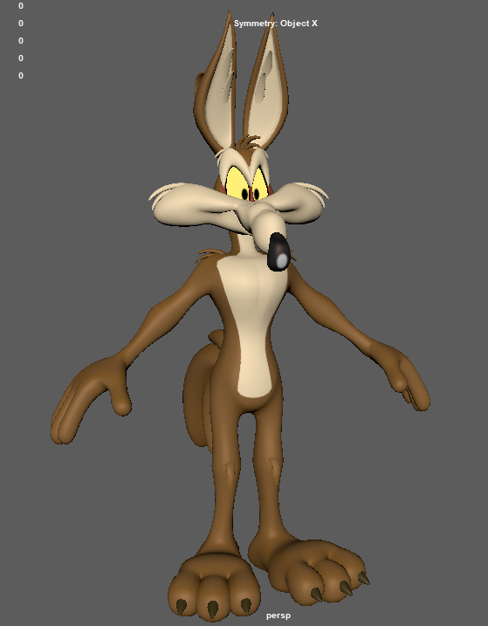This screenshot has height=626, width=488.
Task: Select the coyote's yellow eyes
Action: click(x=247, y=184)
